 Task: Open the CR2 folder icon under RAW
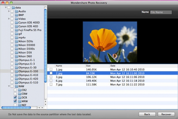(20, 90)
